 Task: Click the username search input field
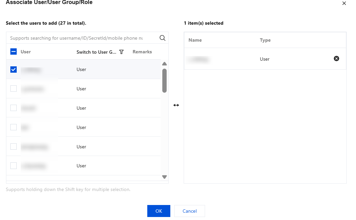pos(80,38)
